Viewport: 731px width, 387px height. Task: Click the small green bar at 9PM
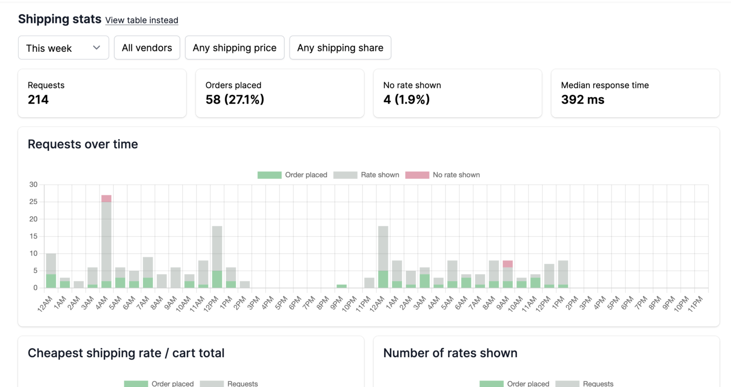[342, 286]
